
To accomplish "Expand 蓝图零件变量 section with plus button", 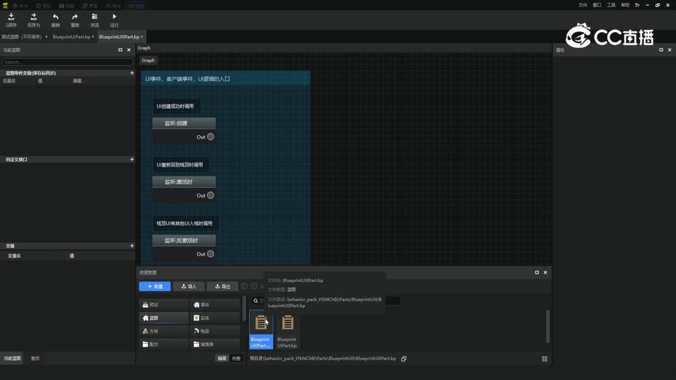I will click(132, 73).
